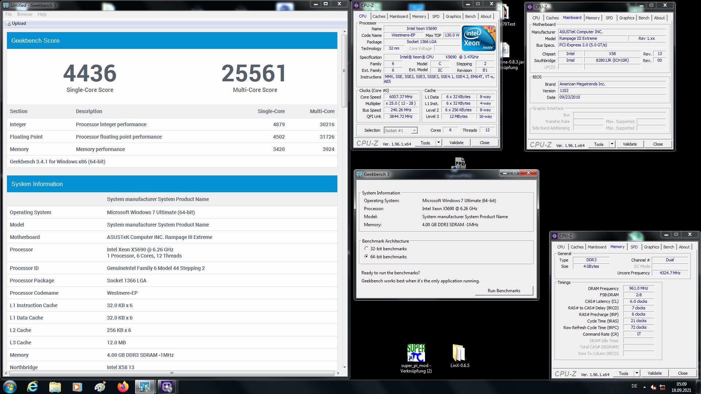Image resolution: width=701 pixels, height=394 pixels.
Task: Click the DRAM Frequency 961.0 MHz value
Action: 638,288
